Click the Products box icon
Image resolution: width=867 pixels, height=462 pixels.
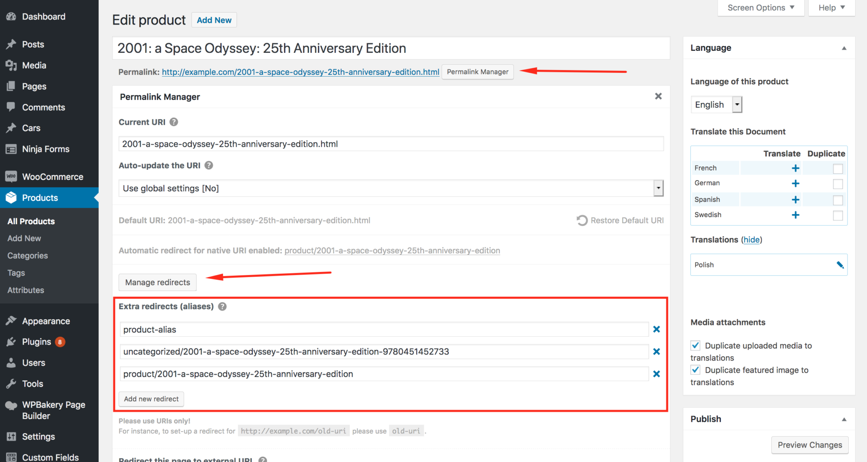click(x=11, y=198)
